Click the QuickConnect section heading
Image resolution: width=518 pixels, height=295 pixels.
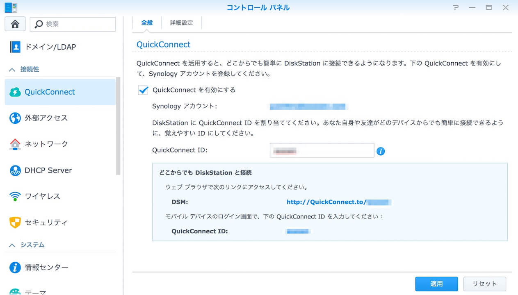click(164, 44)
